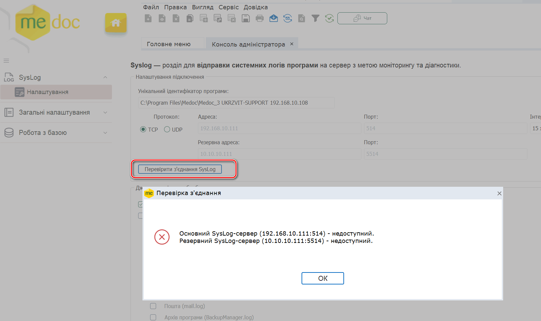Click Перевірити з'єднання SysLog button
Screen dimensions: 541x321
(x=180, y=169)
